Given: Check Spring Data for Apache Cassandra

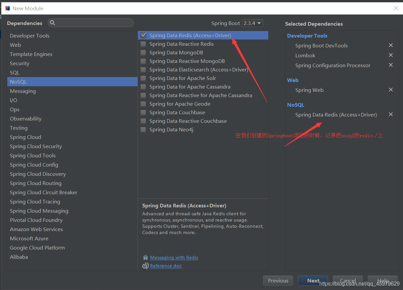Looking at the screenshot, I should (143, 87).
